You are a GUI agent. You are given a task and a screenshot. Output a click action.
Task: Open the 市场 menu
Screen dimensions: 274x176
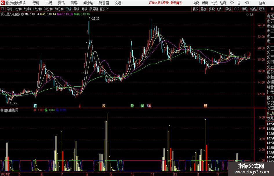click(49, 3)
